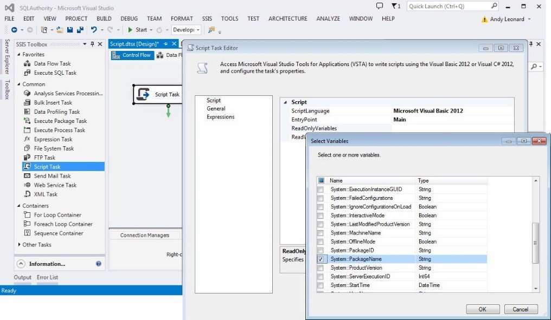
Task: Tick the System::StartTime checkbox
Action: (x=321, y=285)
